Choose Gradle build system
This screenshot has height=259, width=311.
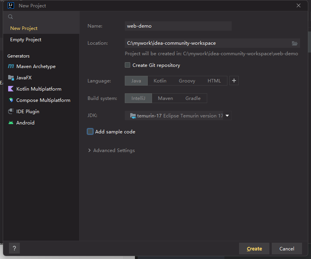pyautogui.click(x=193, y=98)
